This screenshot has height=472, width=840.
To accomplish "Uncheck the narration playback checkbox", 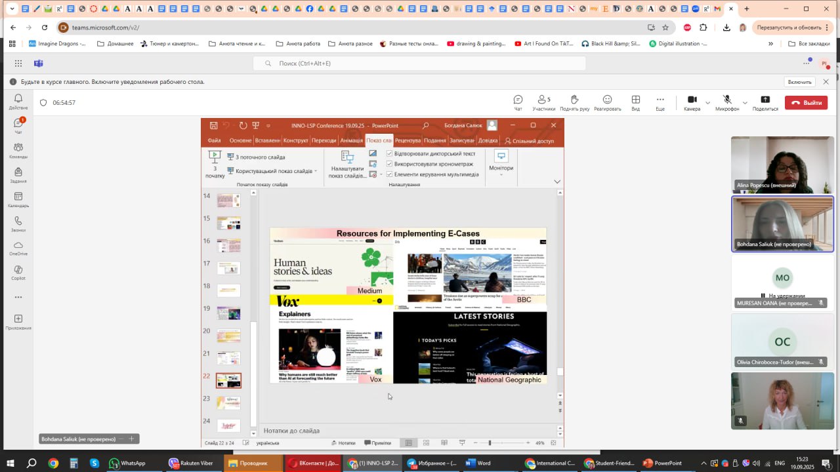I will 389,153.
